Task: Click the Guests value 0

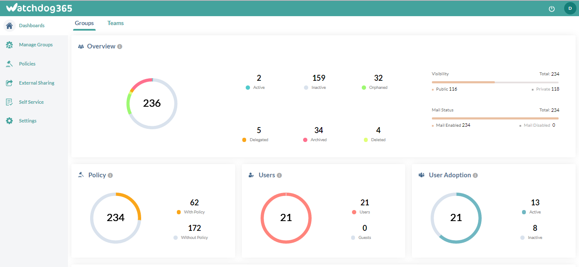Action: 365,228
